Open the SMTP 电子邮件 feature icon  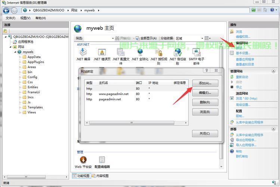coord(196,52)
